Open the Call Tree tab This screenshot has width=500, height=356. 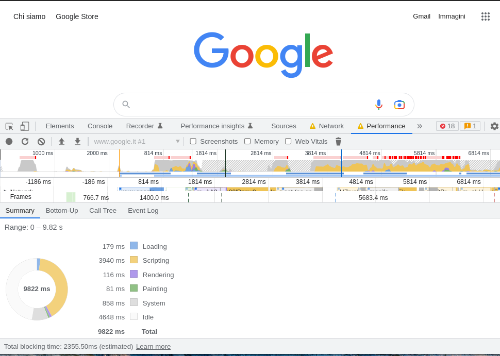103,211
